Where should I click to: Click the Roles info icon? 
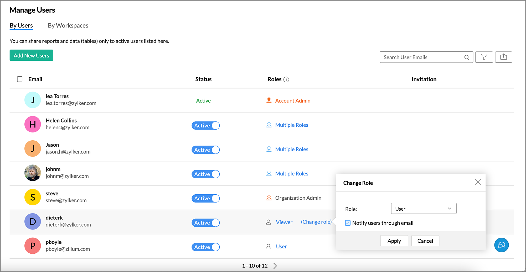(286, 79)
